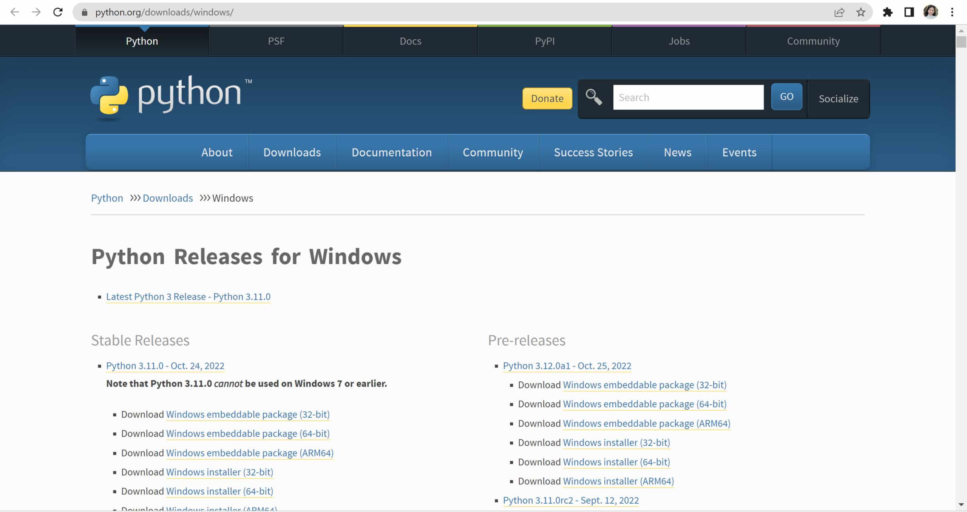Select the About navigation tab
This screenshot has width=967, height=512.
(x=218, y=152)
